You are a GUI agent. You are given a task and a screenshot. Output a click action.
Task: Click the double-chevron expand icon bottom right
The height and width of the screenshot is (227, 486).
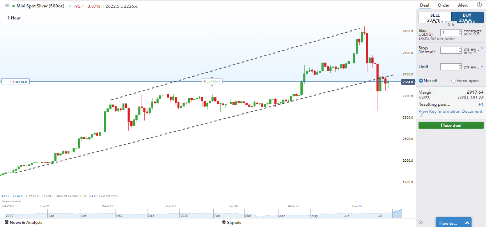point(421,222)
